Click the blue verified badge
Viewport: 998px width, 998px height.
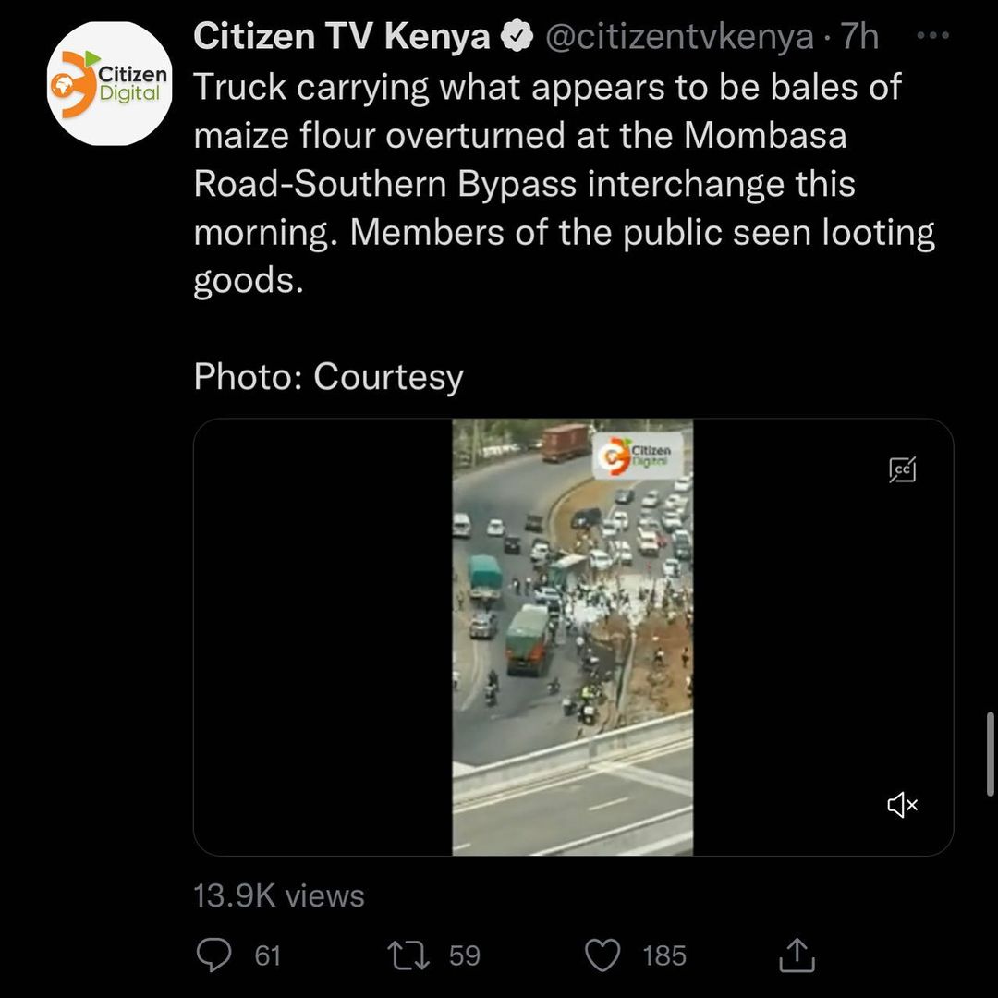click(x=516, y=38)
